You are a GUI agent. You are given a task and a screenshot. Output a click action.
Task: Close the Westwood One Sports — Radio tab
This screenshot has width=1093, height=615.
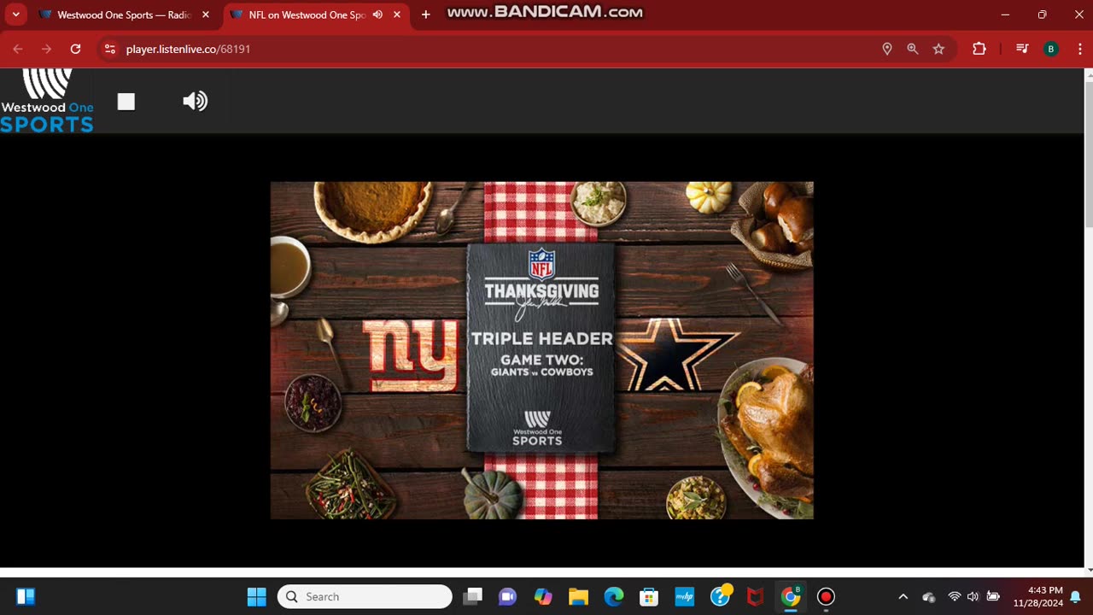(205, 15)
